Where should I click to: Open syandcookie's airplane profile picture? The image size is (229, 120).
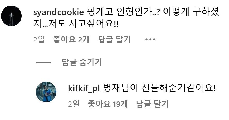[x=11, y=16]
